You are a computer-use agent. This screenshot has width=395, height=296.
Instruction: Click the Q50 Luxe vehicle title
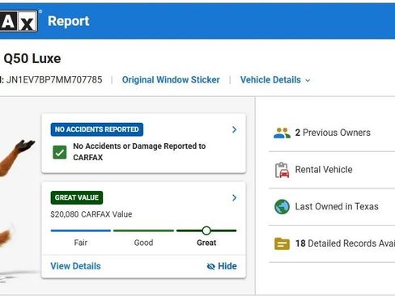pyautogui.click(x=32, y=58)
